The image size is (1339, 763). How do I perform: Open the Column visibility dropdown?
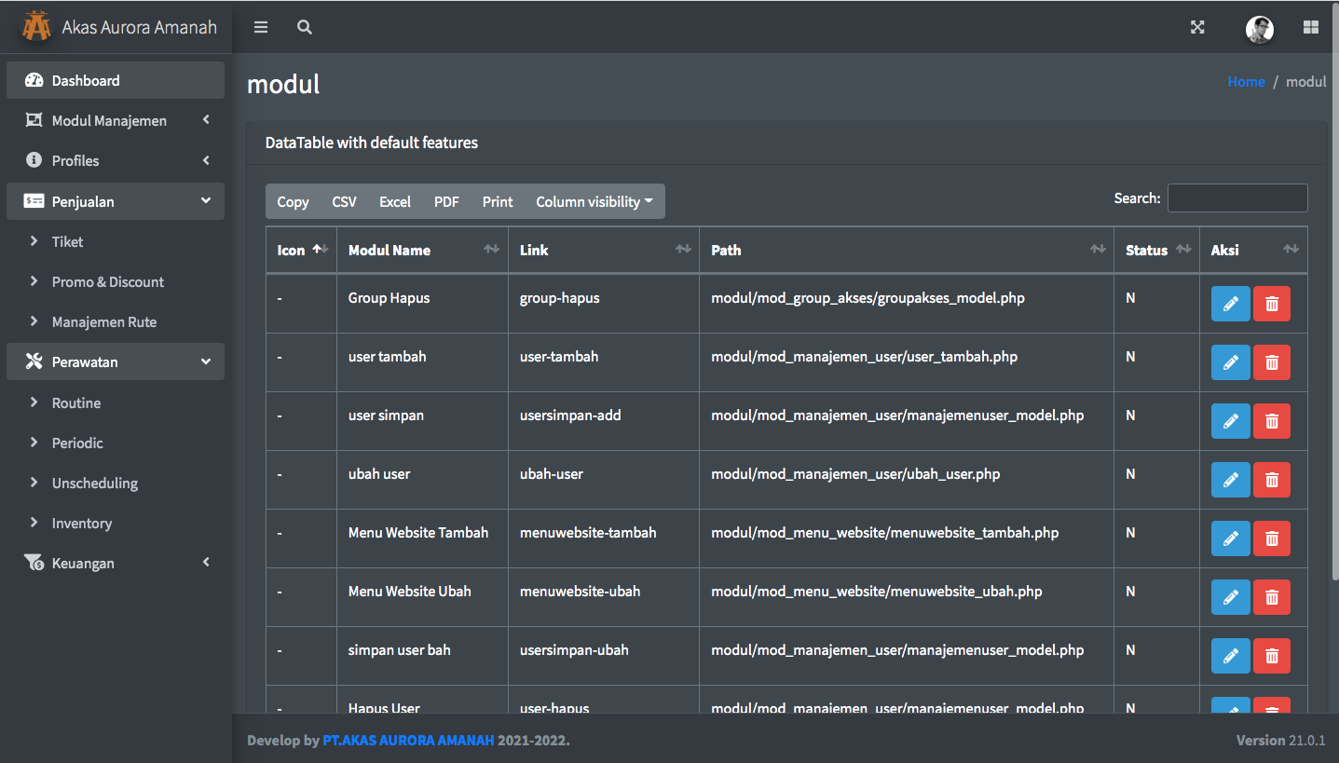pos(594,201)
